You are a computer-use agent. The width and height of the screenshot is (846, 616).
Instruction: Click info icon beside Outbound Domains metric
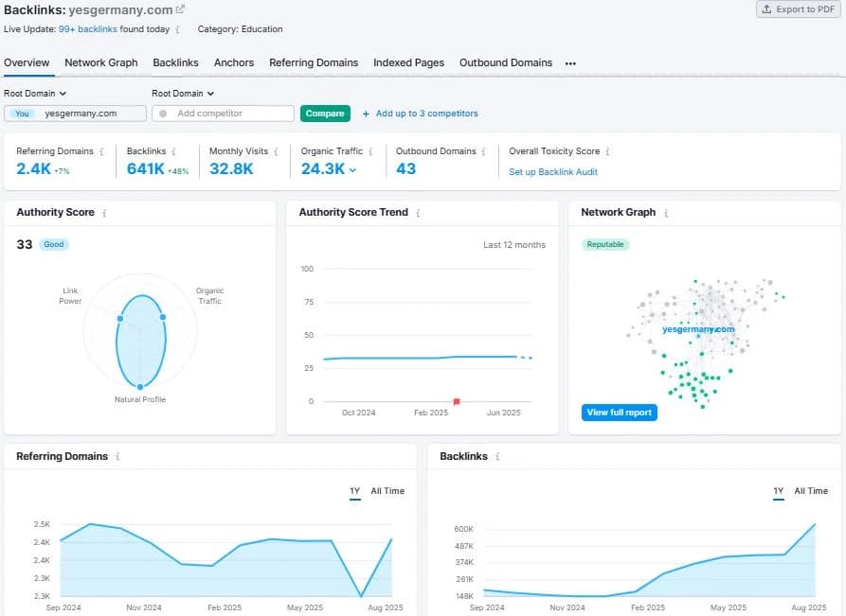pos(483,151)
